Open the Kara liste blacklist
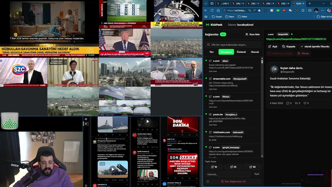This screenshot has width=332, height=187. tap(252, 34)
